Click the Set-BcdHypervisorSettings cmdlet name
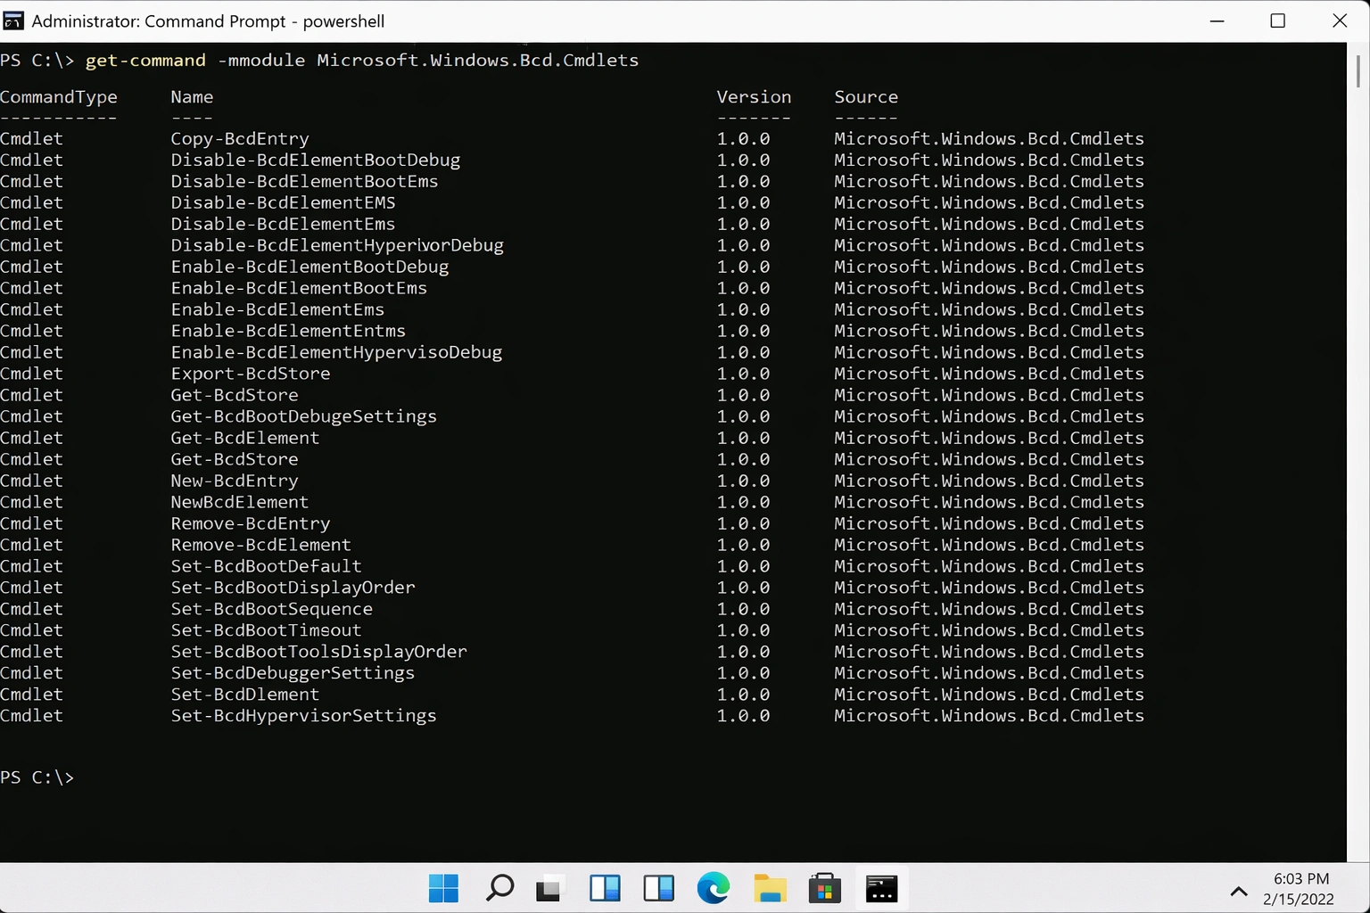This screenshot has width=1370, height=913. pos(303,715)
